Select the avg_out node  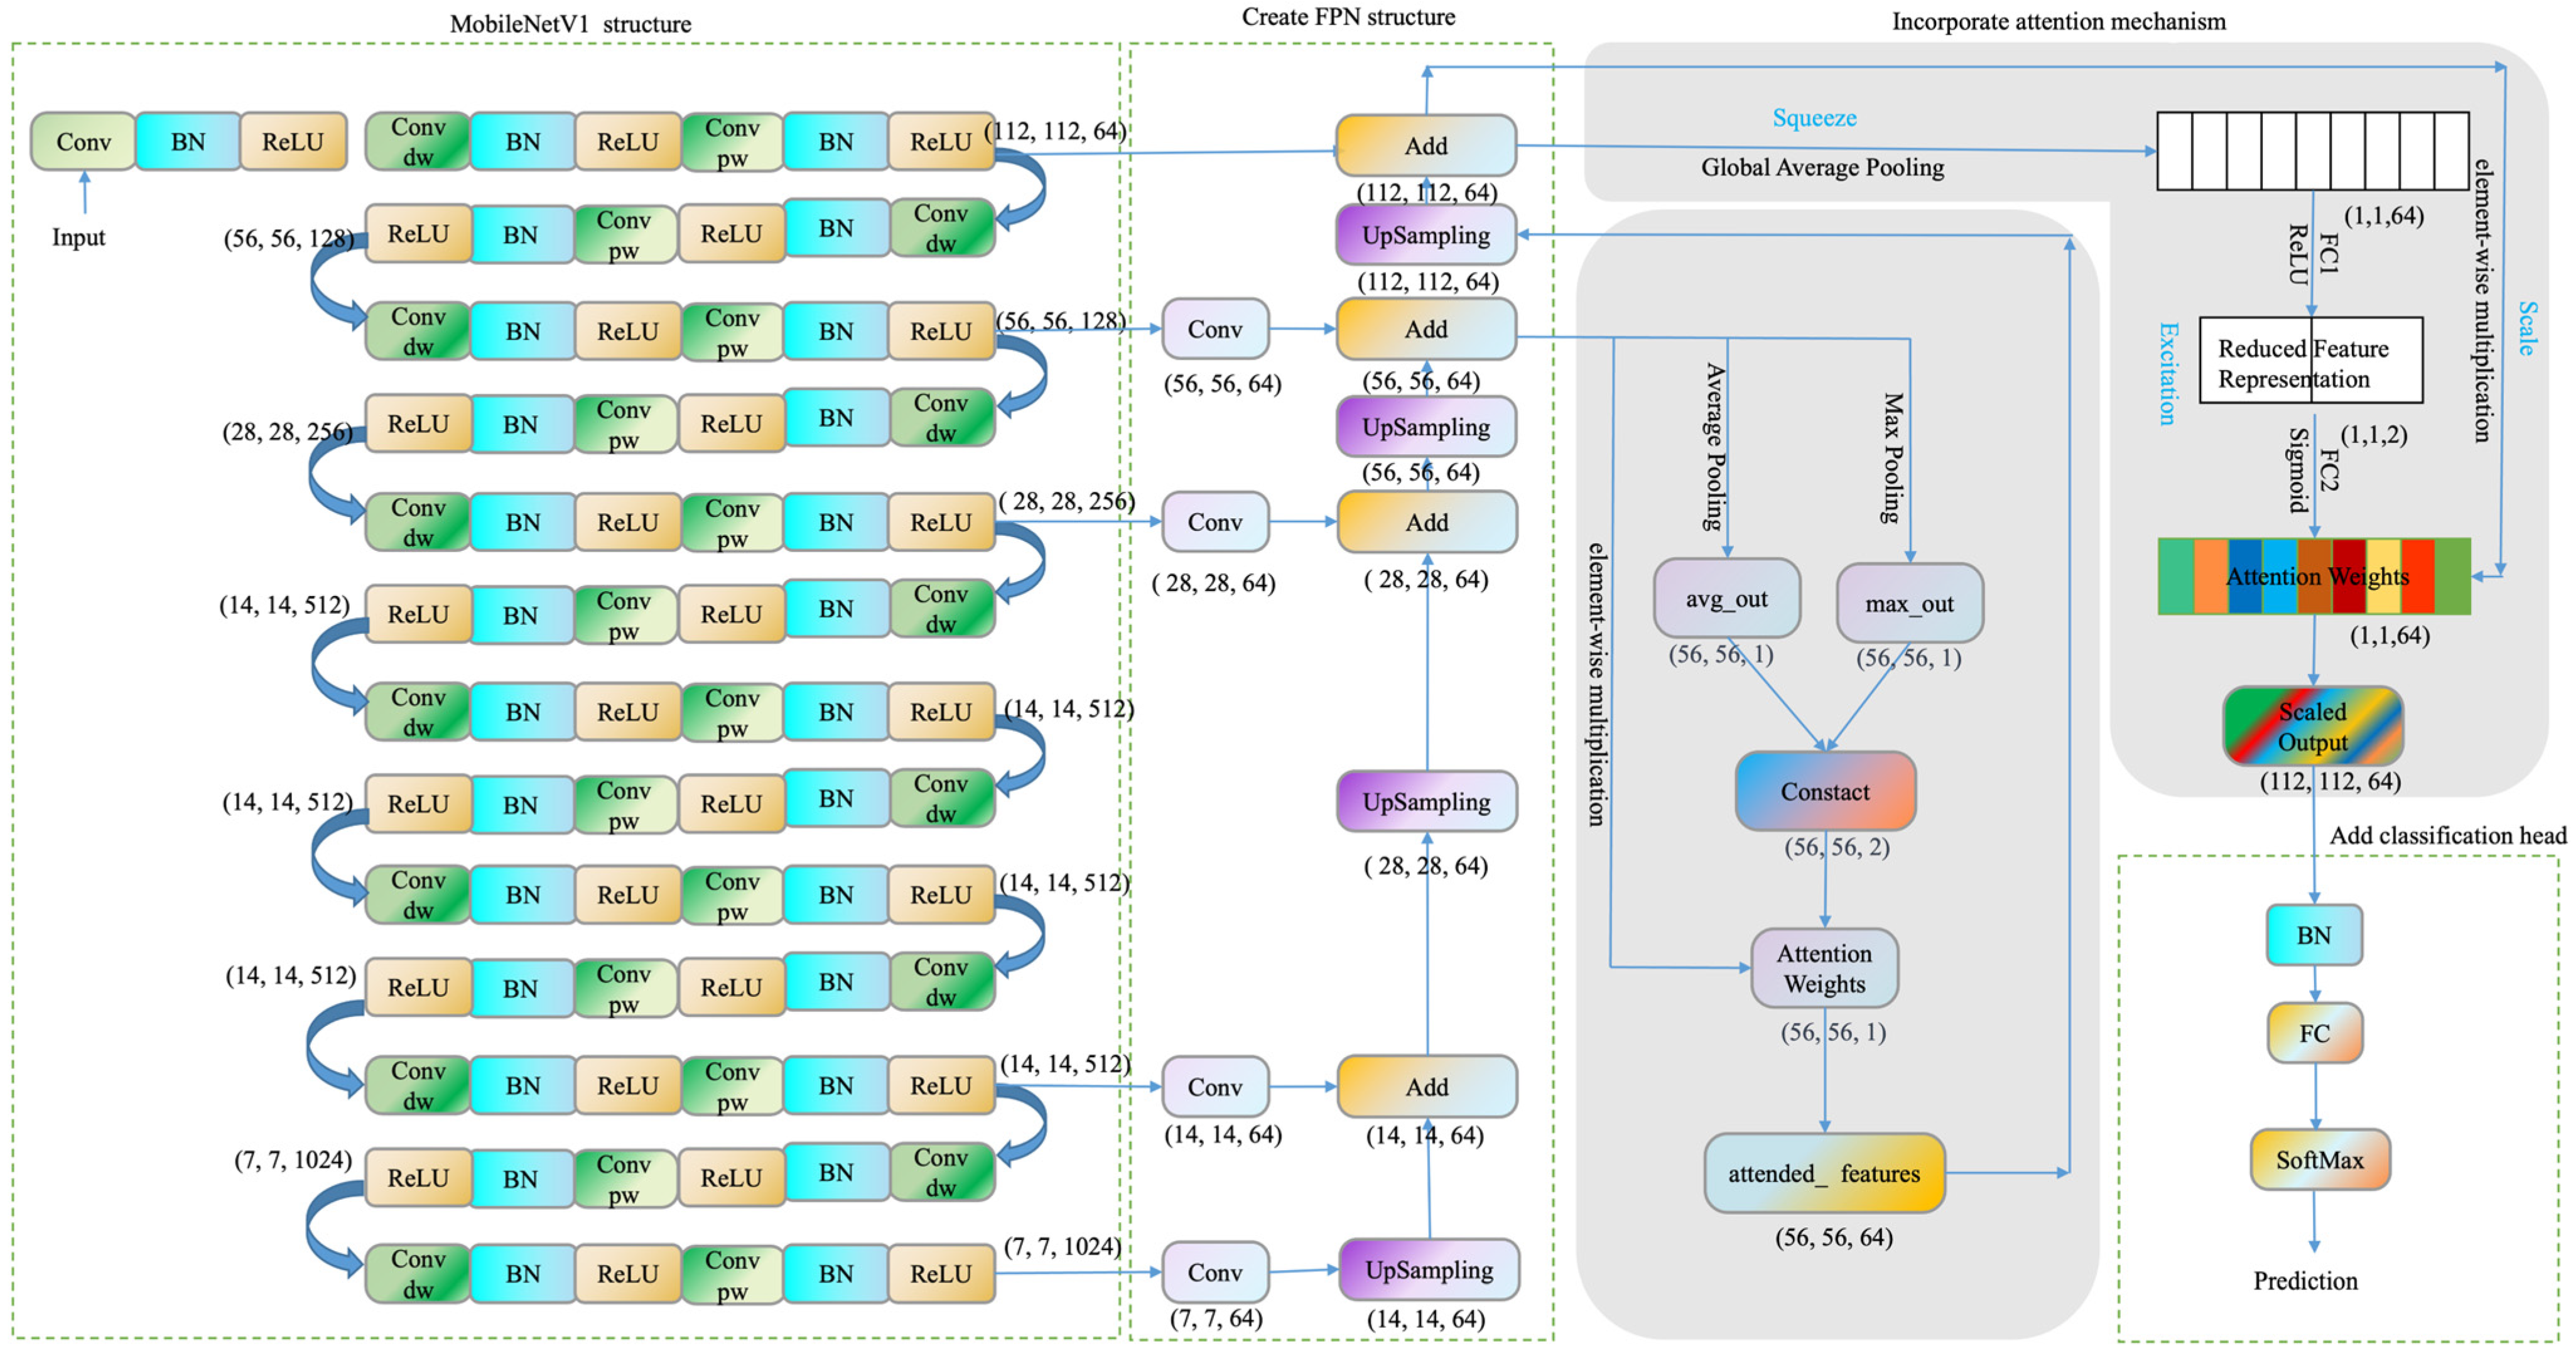point(1726,598)
